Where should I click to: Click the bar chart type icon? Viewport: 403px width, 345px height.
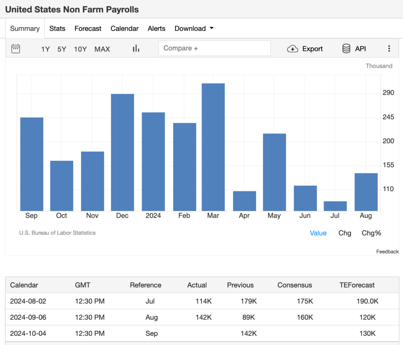[136, 48]
